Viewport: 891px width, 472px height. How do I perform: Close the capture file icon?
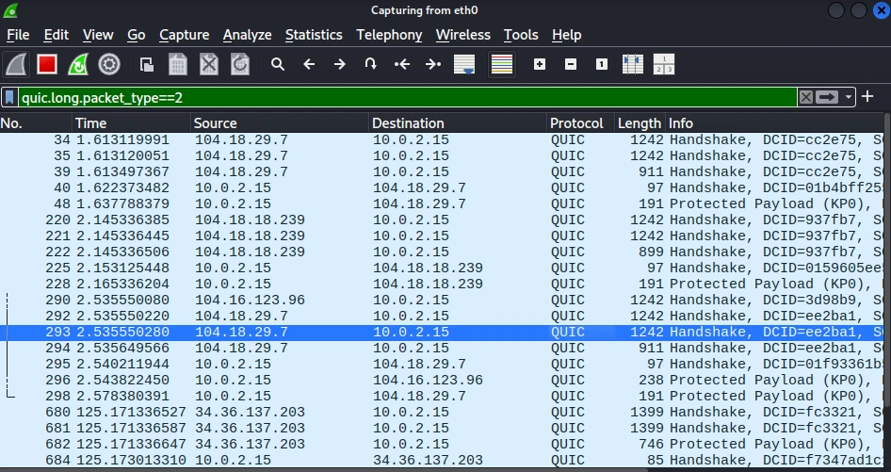209,64
